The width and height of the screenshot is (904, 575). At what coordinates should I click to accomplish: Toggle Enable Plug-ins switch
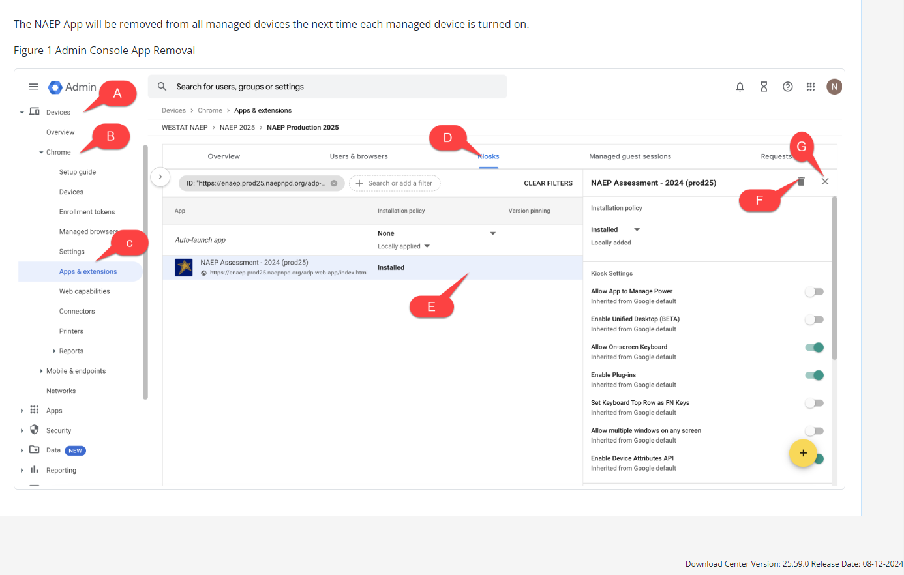click(x=814, y=376)
